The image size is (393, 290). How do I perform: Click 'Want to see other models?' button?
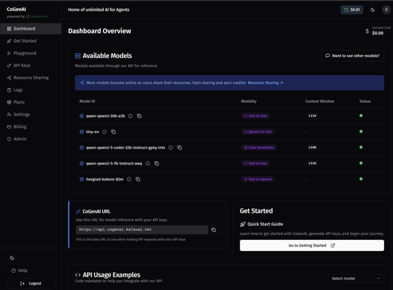(353, 56)
